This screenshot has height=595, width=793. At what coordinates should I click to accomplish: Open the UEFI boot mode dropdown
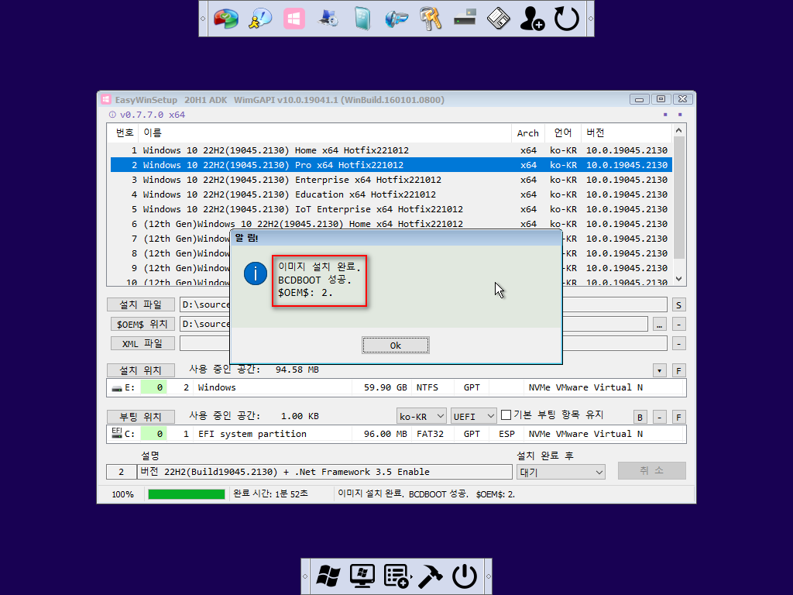coord(474,416)
